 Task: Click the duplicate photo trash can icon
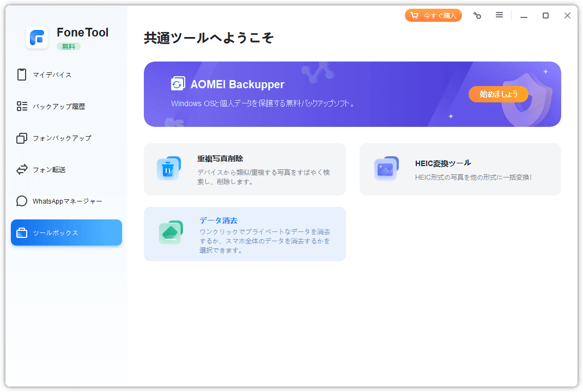click(168, 169)
